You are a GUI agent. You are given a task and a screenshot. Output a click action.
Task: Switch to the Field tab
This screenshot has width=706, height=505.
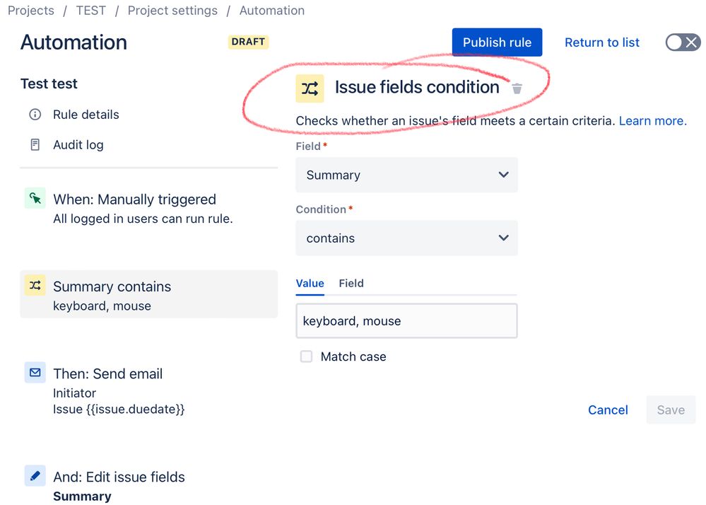(x=351, y=284)
